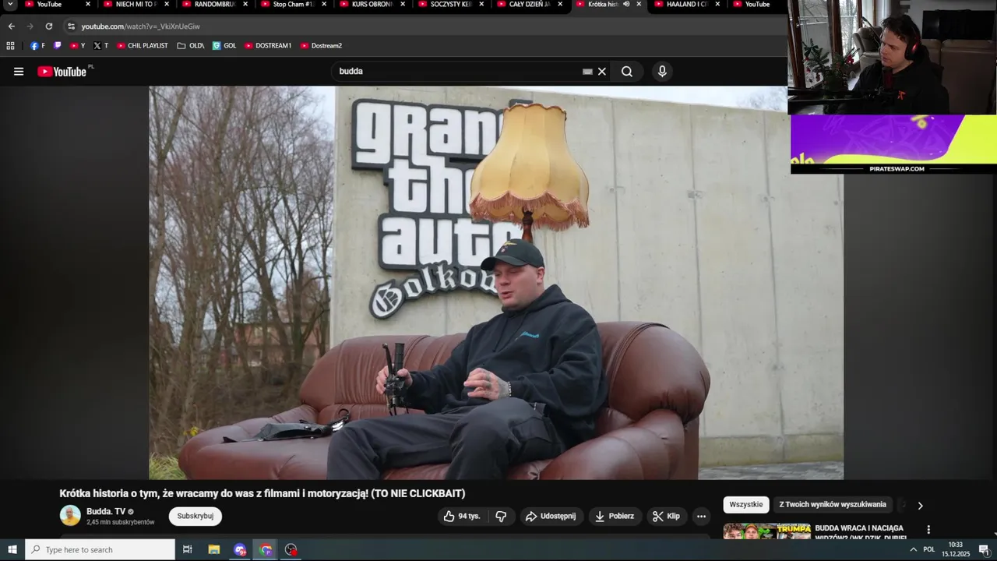Open the Twitch bookmark icon

coord(57,46)
